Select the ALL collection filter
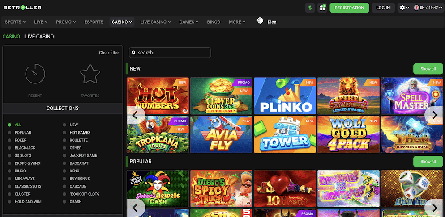This screenshot has height=217, width=445. point(15,125)
